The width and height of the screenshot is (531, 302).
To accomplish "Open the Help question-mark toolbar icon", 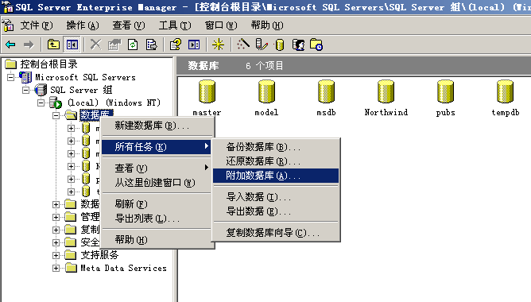I will click(176, 45).
